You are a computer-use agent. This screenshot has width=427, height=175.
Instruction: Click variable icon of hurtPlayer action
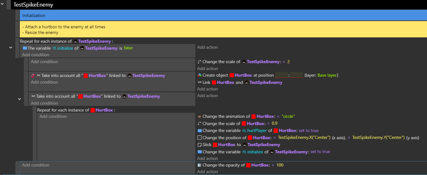point(199,131)
